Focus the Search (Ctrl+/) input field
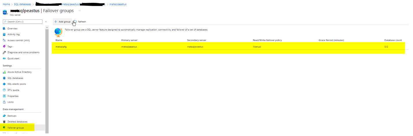413x136 pixels. tap(22, 22)
